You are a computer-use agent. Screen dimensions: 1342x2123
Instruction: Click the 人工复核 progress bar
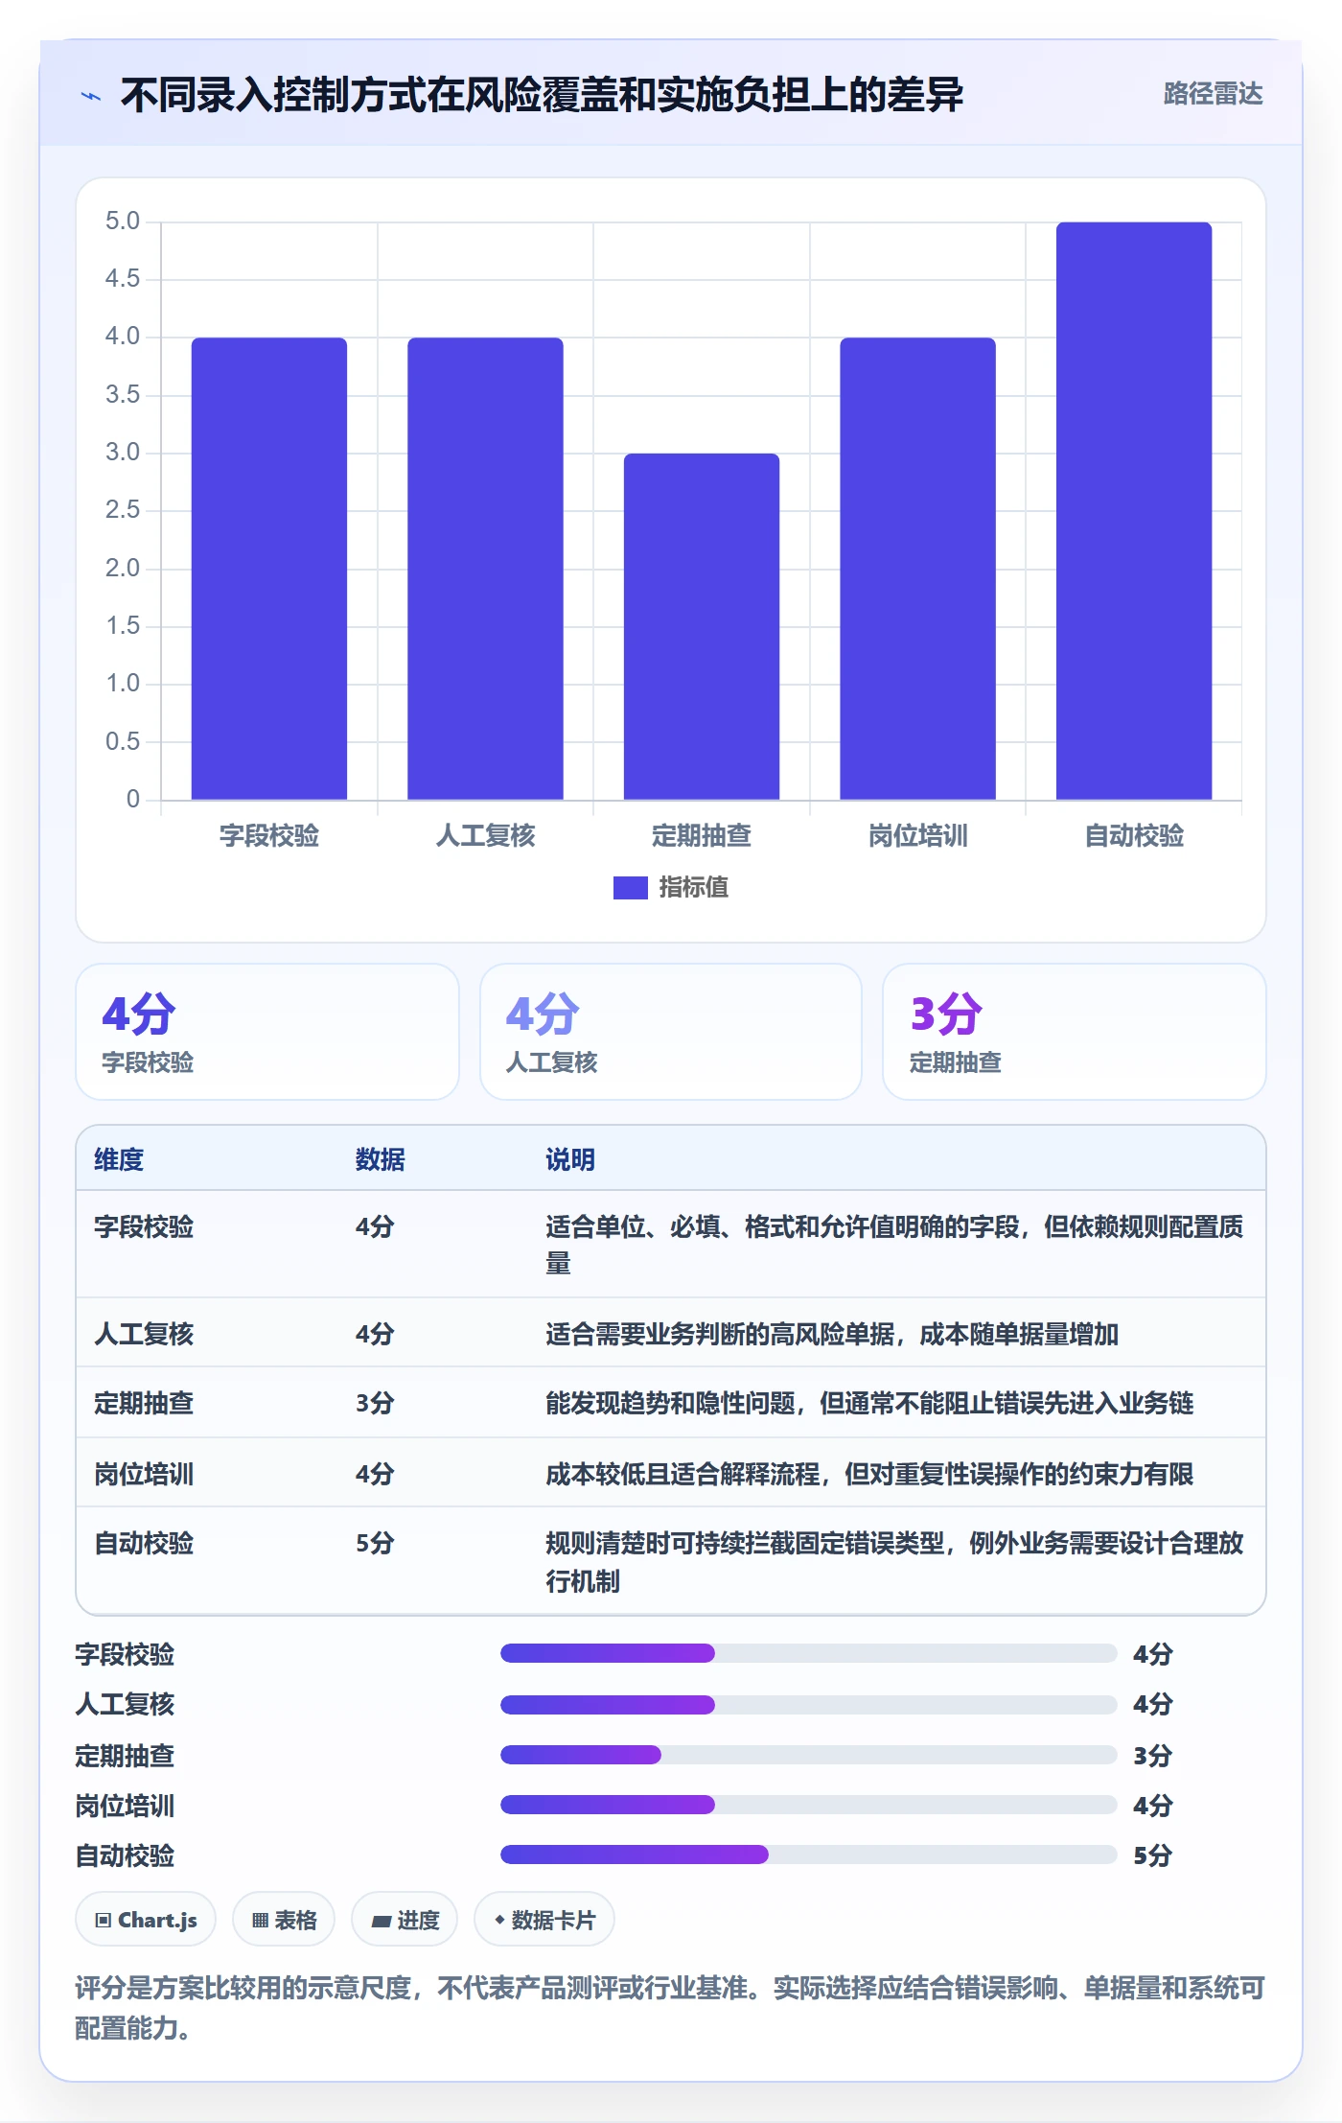pos(808,1704)
